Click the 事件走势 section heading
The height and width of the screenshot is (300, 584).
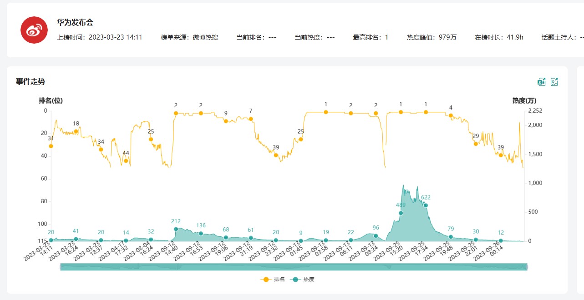pos(30,81)
